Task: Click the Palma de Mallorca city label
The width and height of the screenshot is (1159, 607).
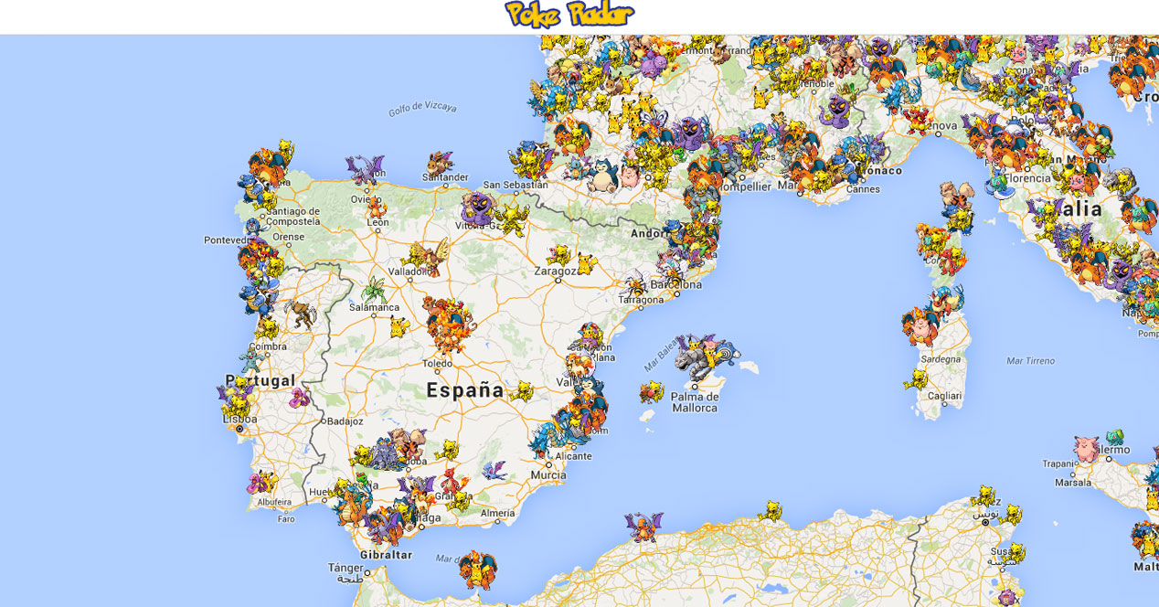Action: coord(694,401)
